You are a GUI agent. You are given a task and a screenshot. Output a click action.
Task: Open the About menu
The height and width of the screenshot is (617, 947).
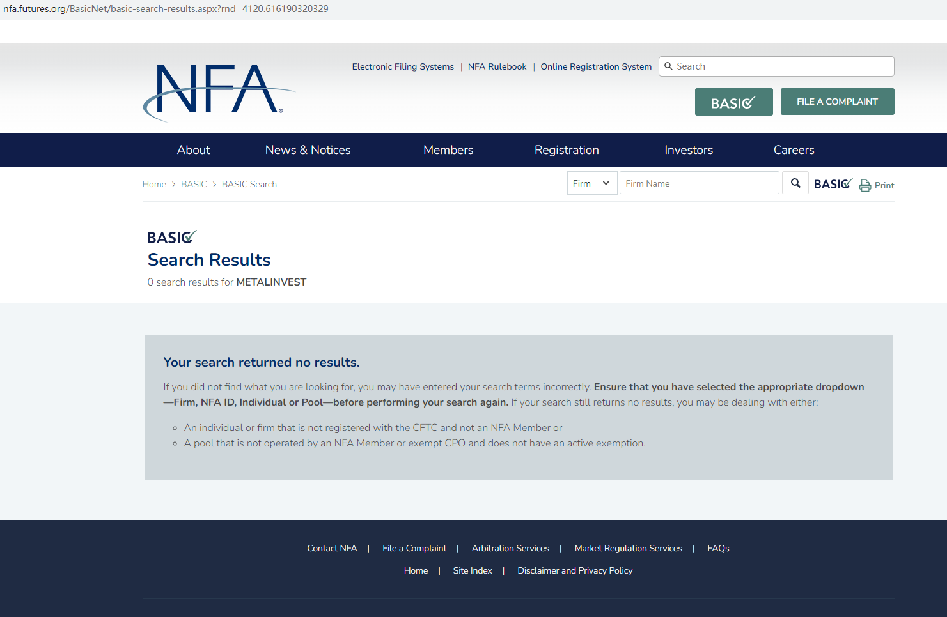coord(193,150)
